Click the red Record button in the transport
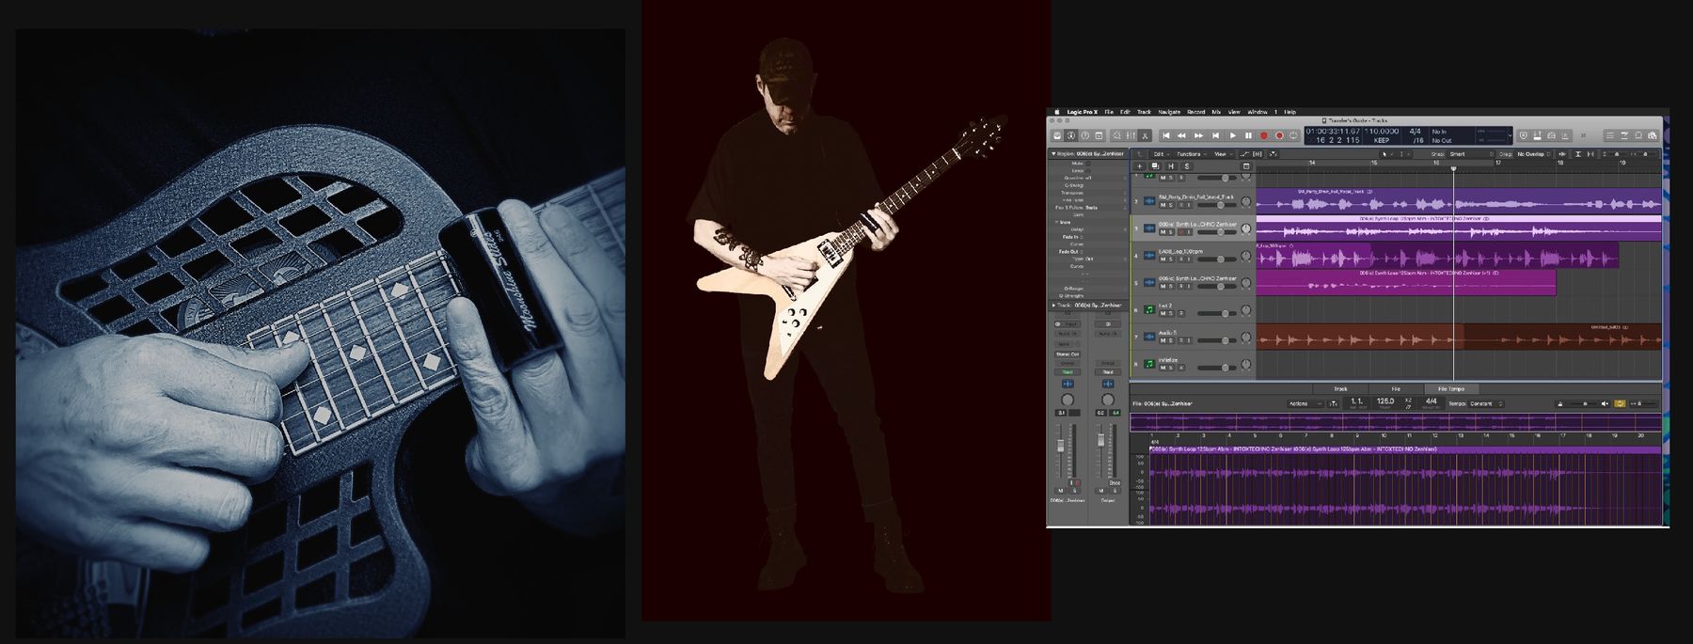 click(1263, 135)
